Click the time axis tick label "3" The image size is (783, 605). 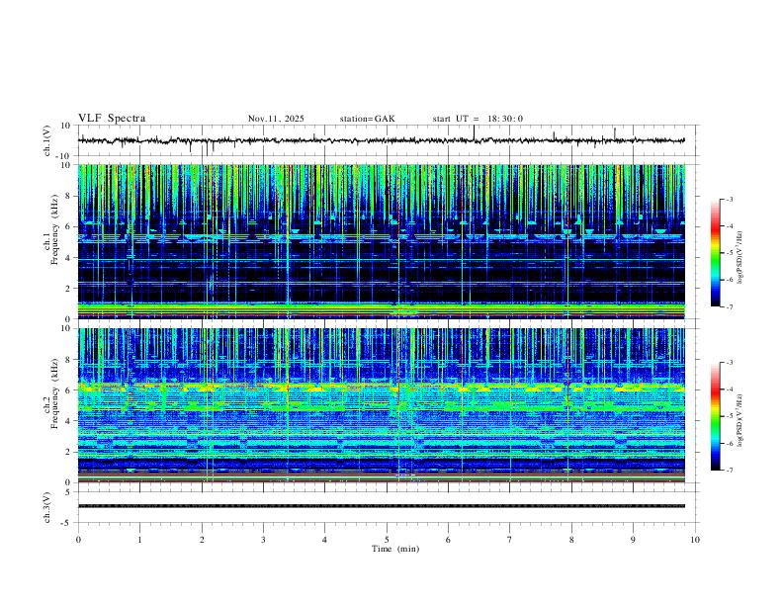click(263, 540)
